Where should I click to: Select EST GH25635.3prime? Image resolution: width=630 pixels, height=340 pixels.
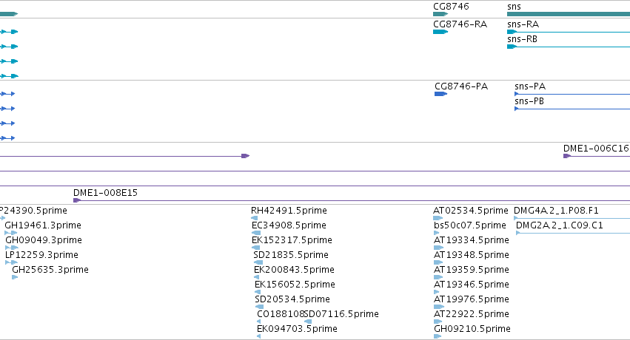[x=50, y=270]
